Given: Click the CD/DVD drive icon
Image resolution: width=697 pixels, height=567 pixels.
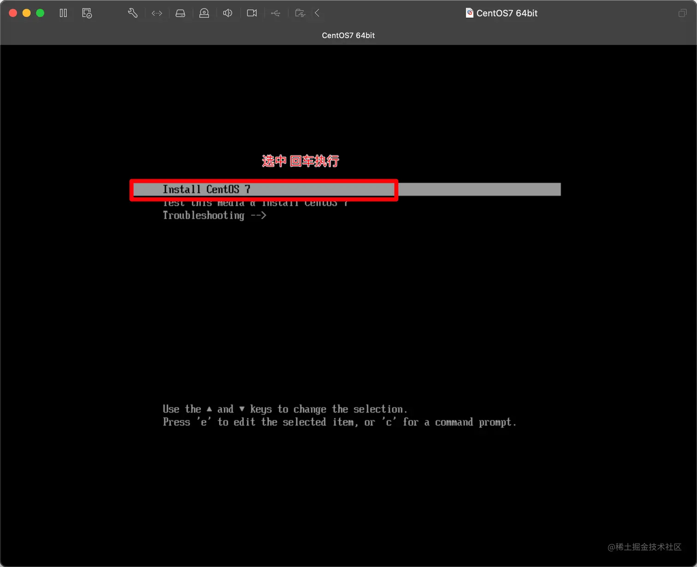Looking at the screenshot, I should pyautogui.click(x=204, y=13).
